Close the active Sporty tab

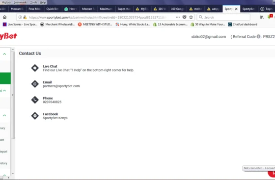click(x=236, y=9)
